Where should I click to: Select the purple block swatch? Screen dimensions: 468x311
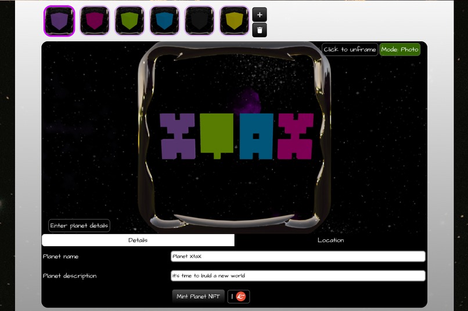(x=59, y=21)
